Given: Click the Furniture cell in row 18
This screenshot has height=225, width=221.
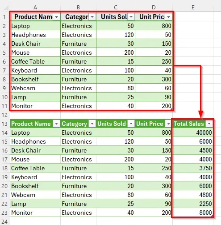Looking at the screenshot, I should pyautogui.click(x=79, y=168).
